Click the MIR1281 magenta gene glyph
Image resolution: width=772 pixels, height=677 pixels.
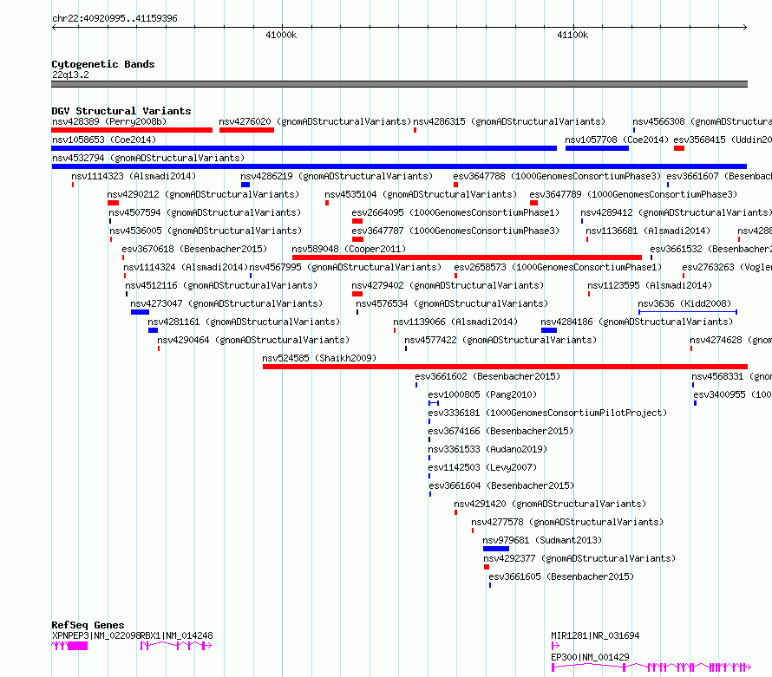[555, 646]
